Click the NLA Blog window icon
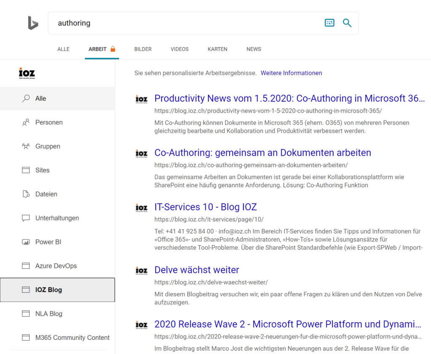 point(26,314)
